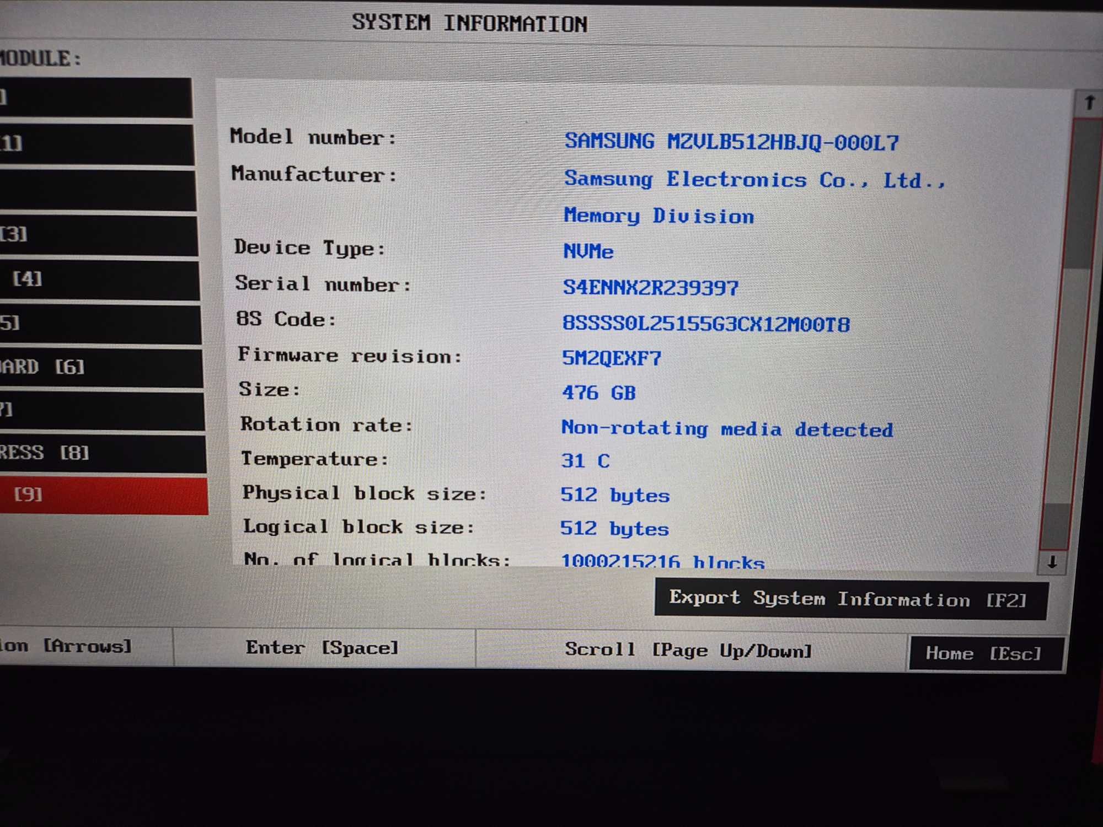Click the Scroll [Page Up/Down] hint
Screen dimensions: 1103x827
click(x=688, y=650)
